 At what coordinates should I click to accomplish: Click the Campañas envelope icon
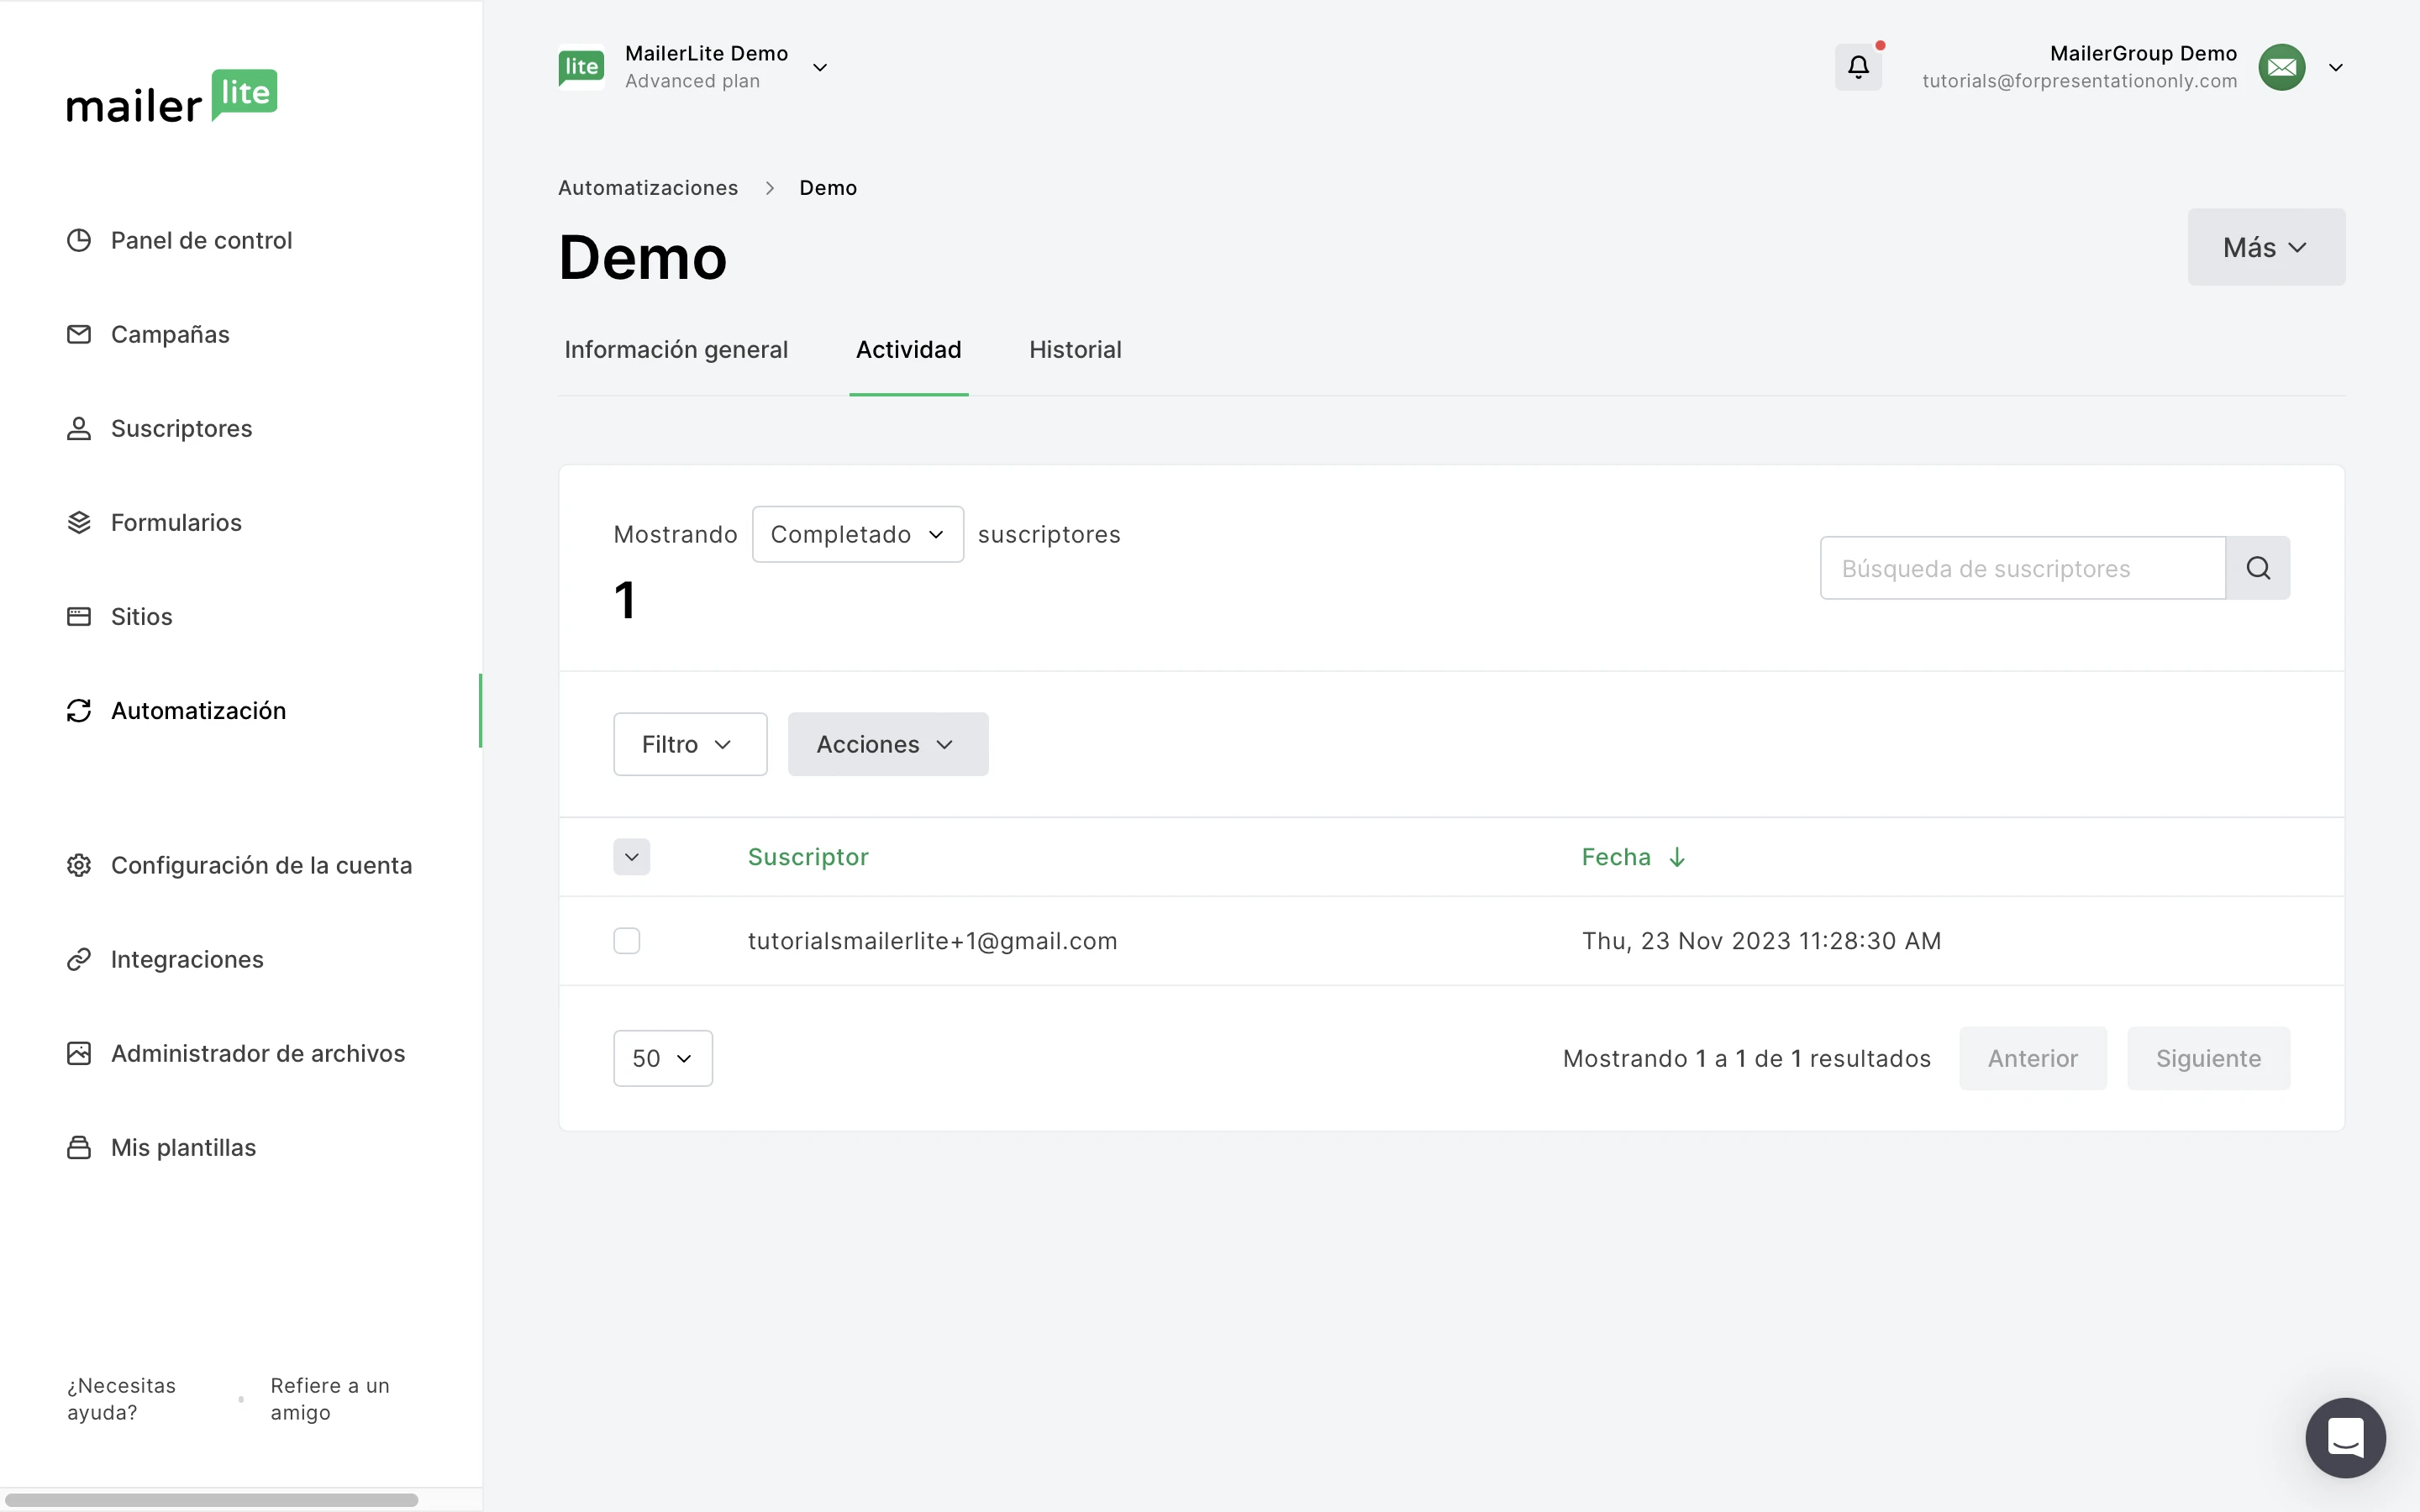pos(79,334)
